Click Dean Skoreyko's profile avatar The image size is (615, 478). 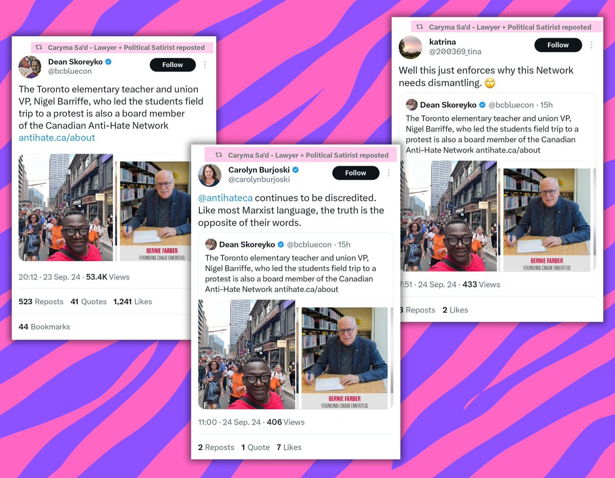[x=30, y=67]
